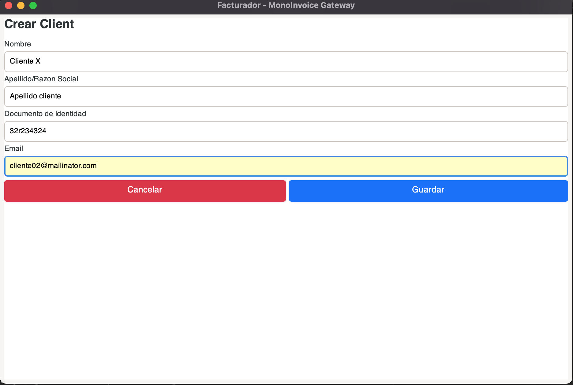Place cursor on the 'Apellido cliente' text
Image resolution: width=573 pixels, height=385 pixels.
point(35,96)
